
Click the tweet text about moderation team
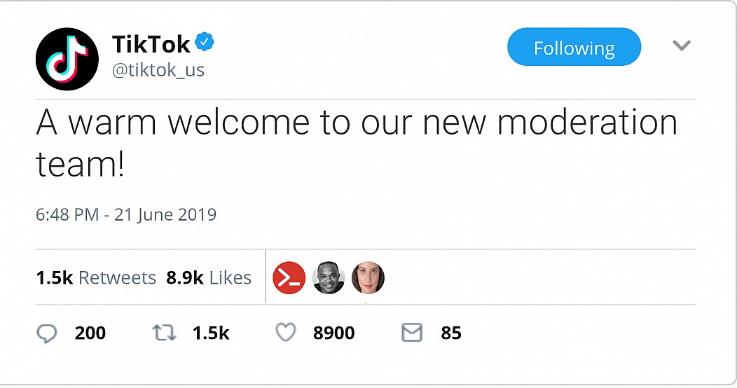357,143
